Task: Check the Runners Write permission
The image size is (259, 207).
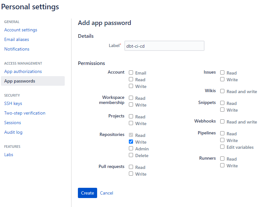Action: tap(222, 165)
